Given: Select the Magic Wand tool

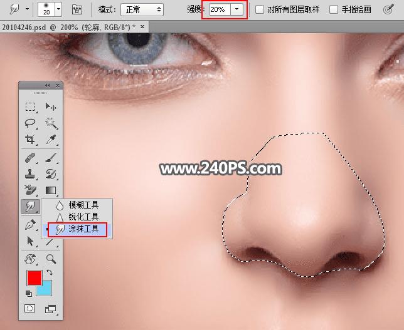Looking at the screenshot, I should click(51, 123).
